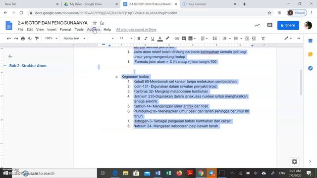Click the Explore button at bottom right
The image size is (317, 178).
click(294, 162)
